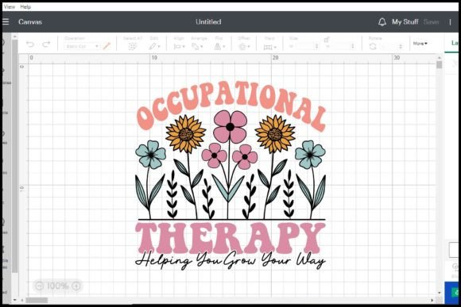Screen dimensions: 461x307
Task: Expand the More toolbar menu
Action: tap(420, 44)
